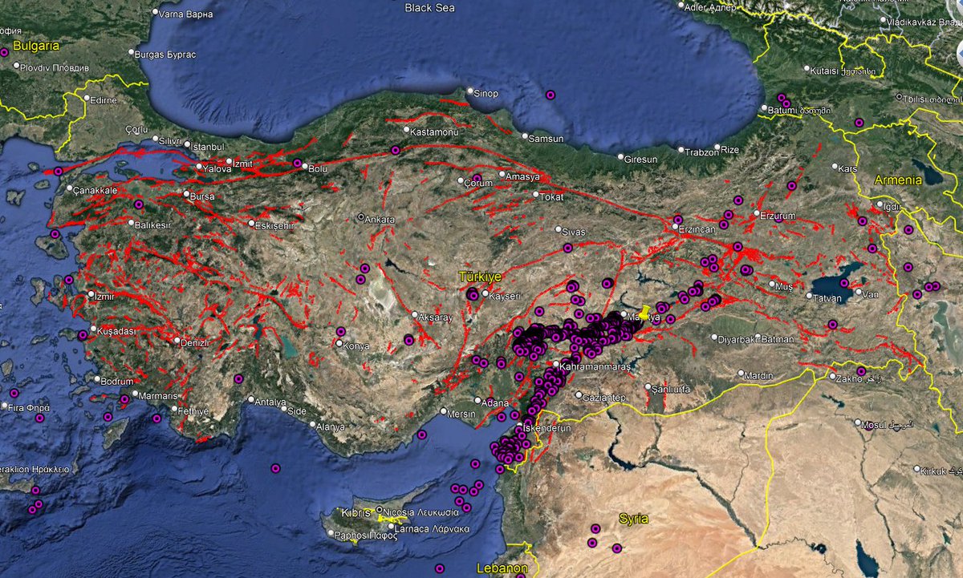Screen dimensions: 963x578
Task: Select the Black Sea label
Action: tap(429, 7)
